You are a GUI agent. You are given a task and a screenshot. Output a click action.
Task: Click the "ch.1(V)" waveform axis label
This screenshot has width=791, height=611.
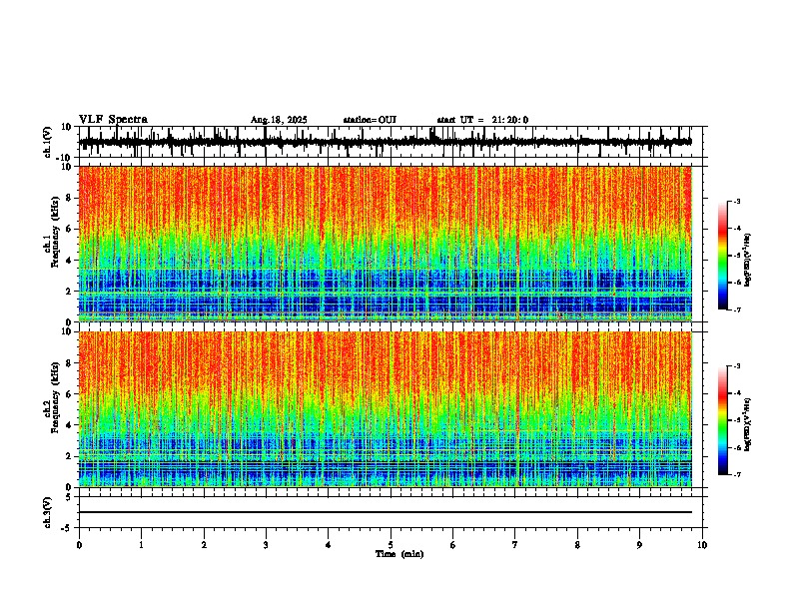click(x=48, y=142)
